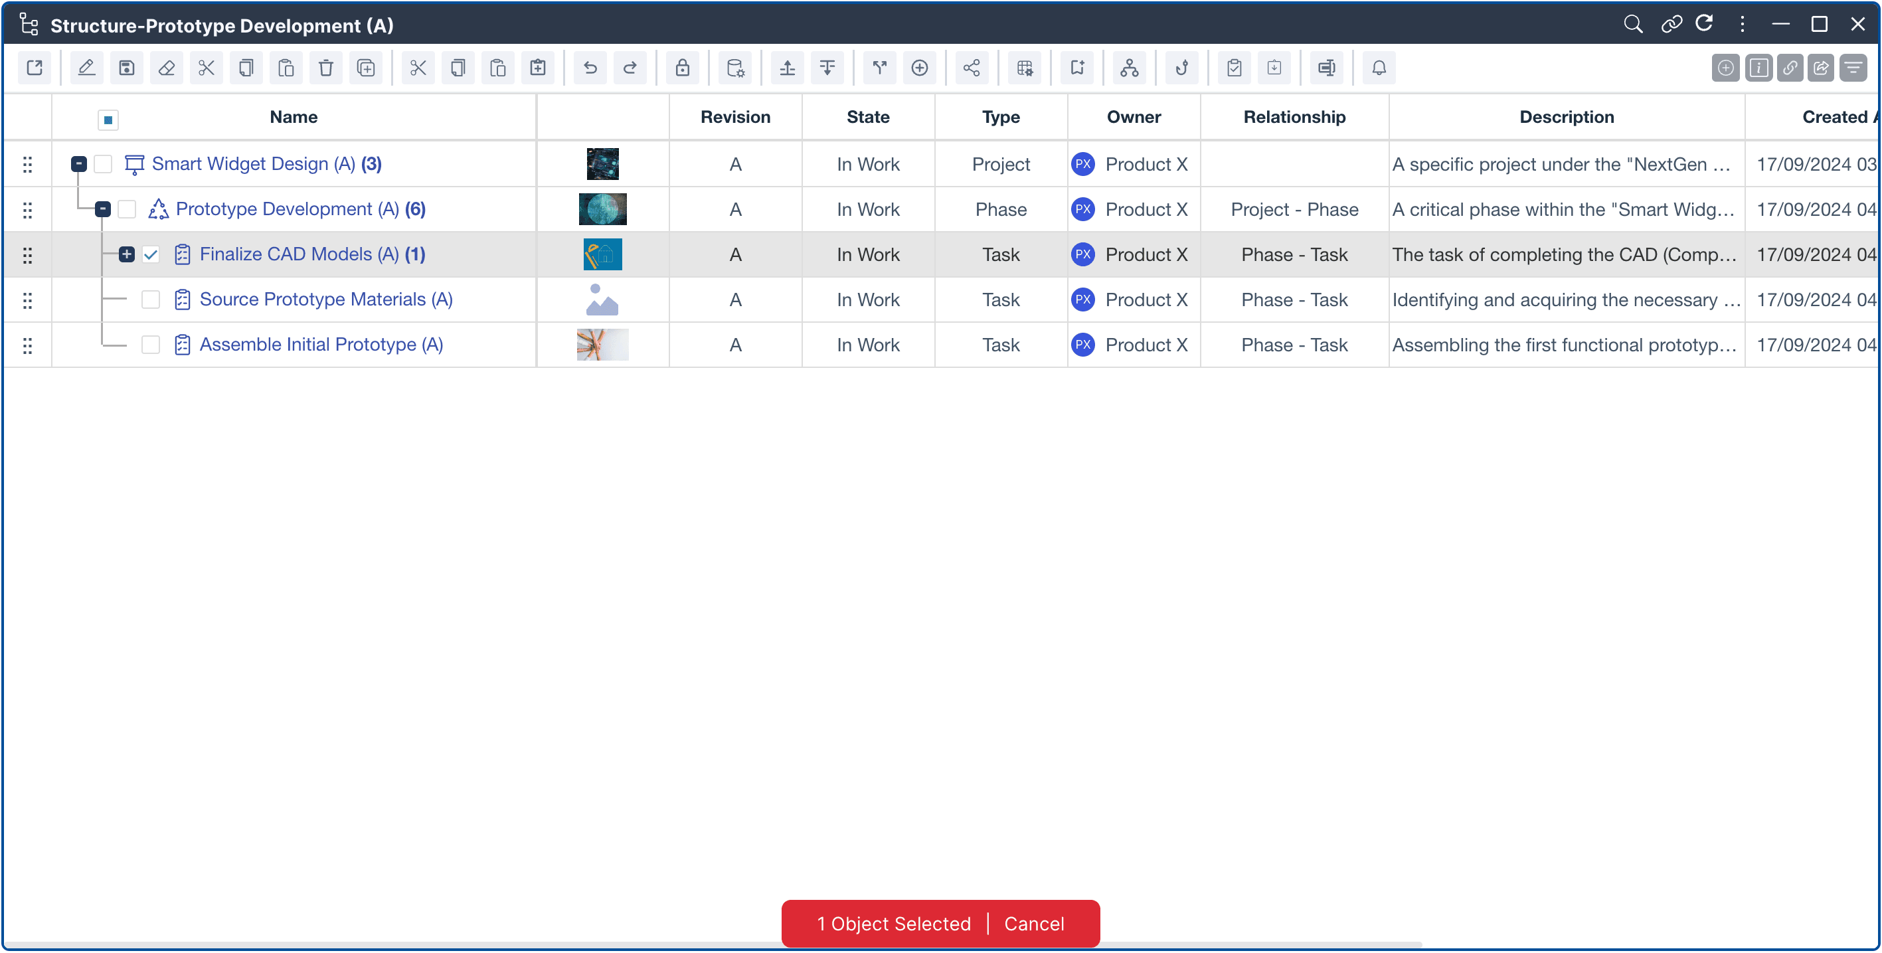The image size is (1882, 953).
Task: Uncheck the Finalize CAD Models checkbox
Action: pos(151,254)
